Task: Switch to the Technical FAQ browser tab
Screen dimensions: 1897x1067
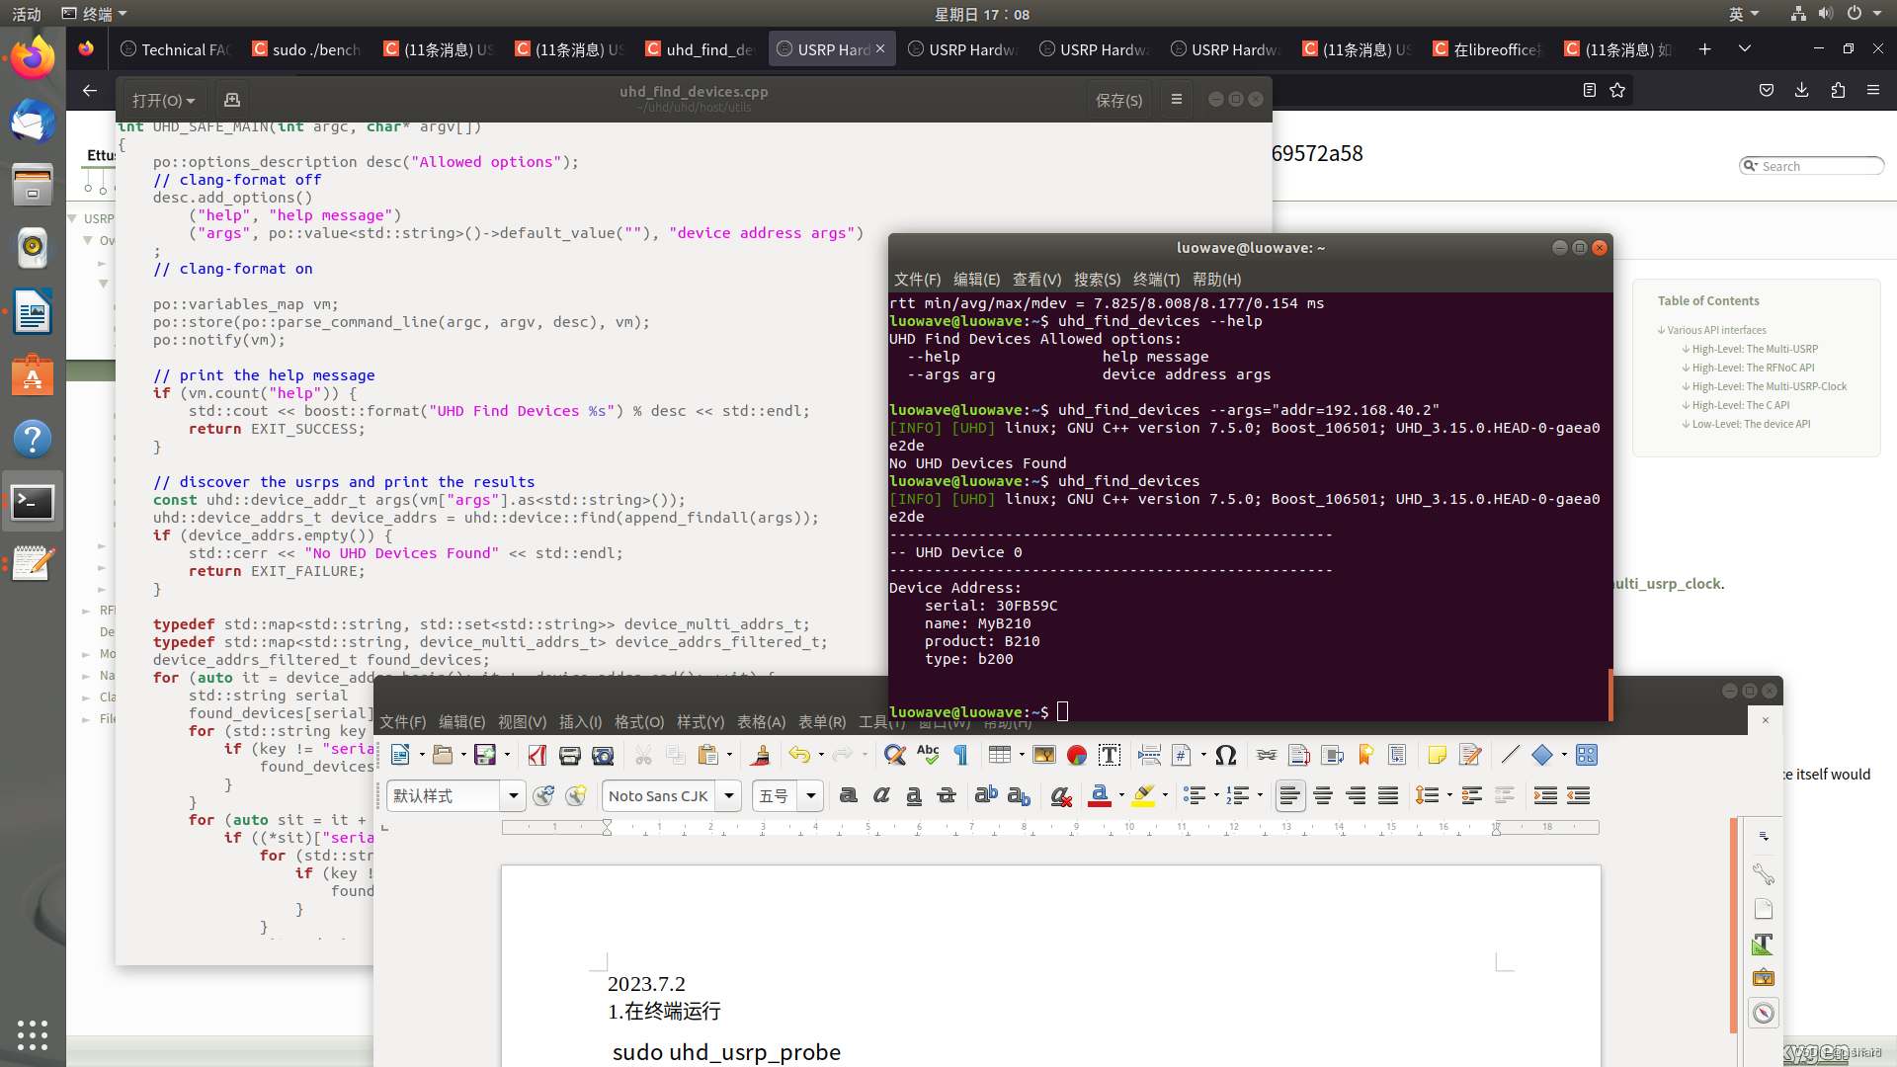Action: 176,48
